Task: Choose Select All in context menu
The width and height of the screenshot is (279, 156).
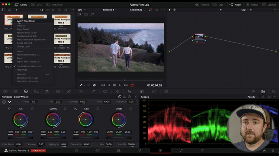Action: [x=21, y=75]
